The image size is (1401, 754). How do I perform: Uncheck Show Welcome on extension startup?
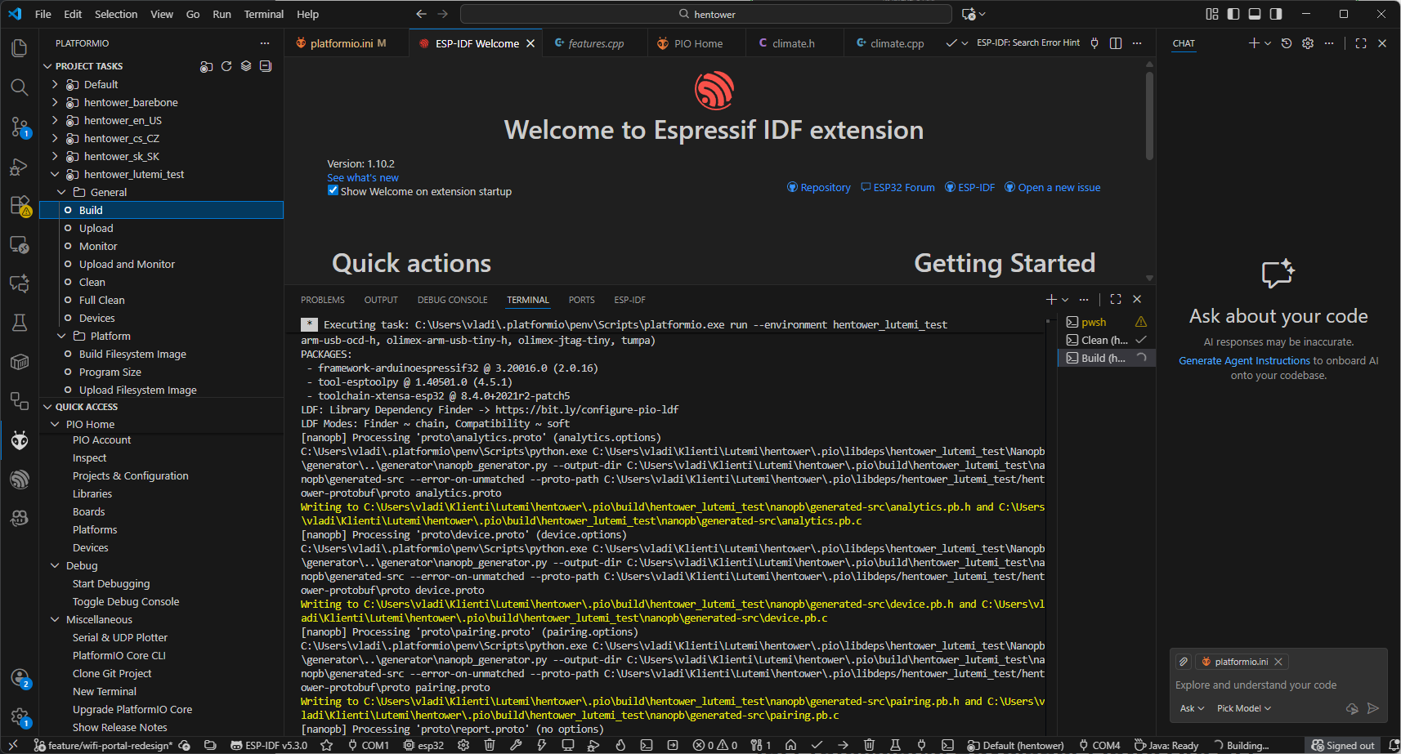pos(333,191)
